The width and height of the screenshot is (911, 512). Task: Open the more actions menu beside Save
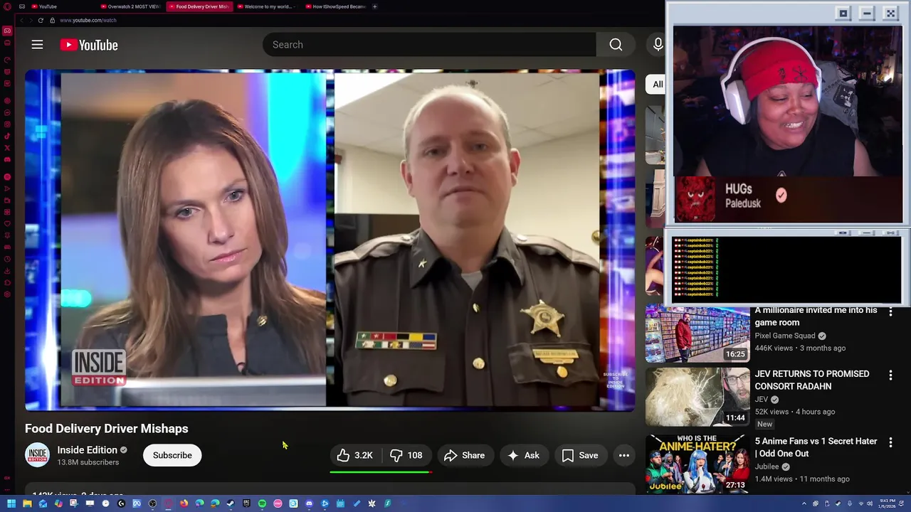click(x=624, y=455)
